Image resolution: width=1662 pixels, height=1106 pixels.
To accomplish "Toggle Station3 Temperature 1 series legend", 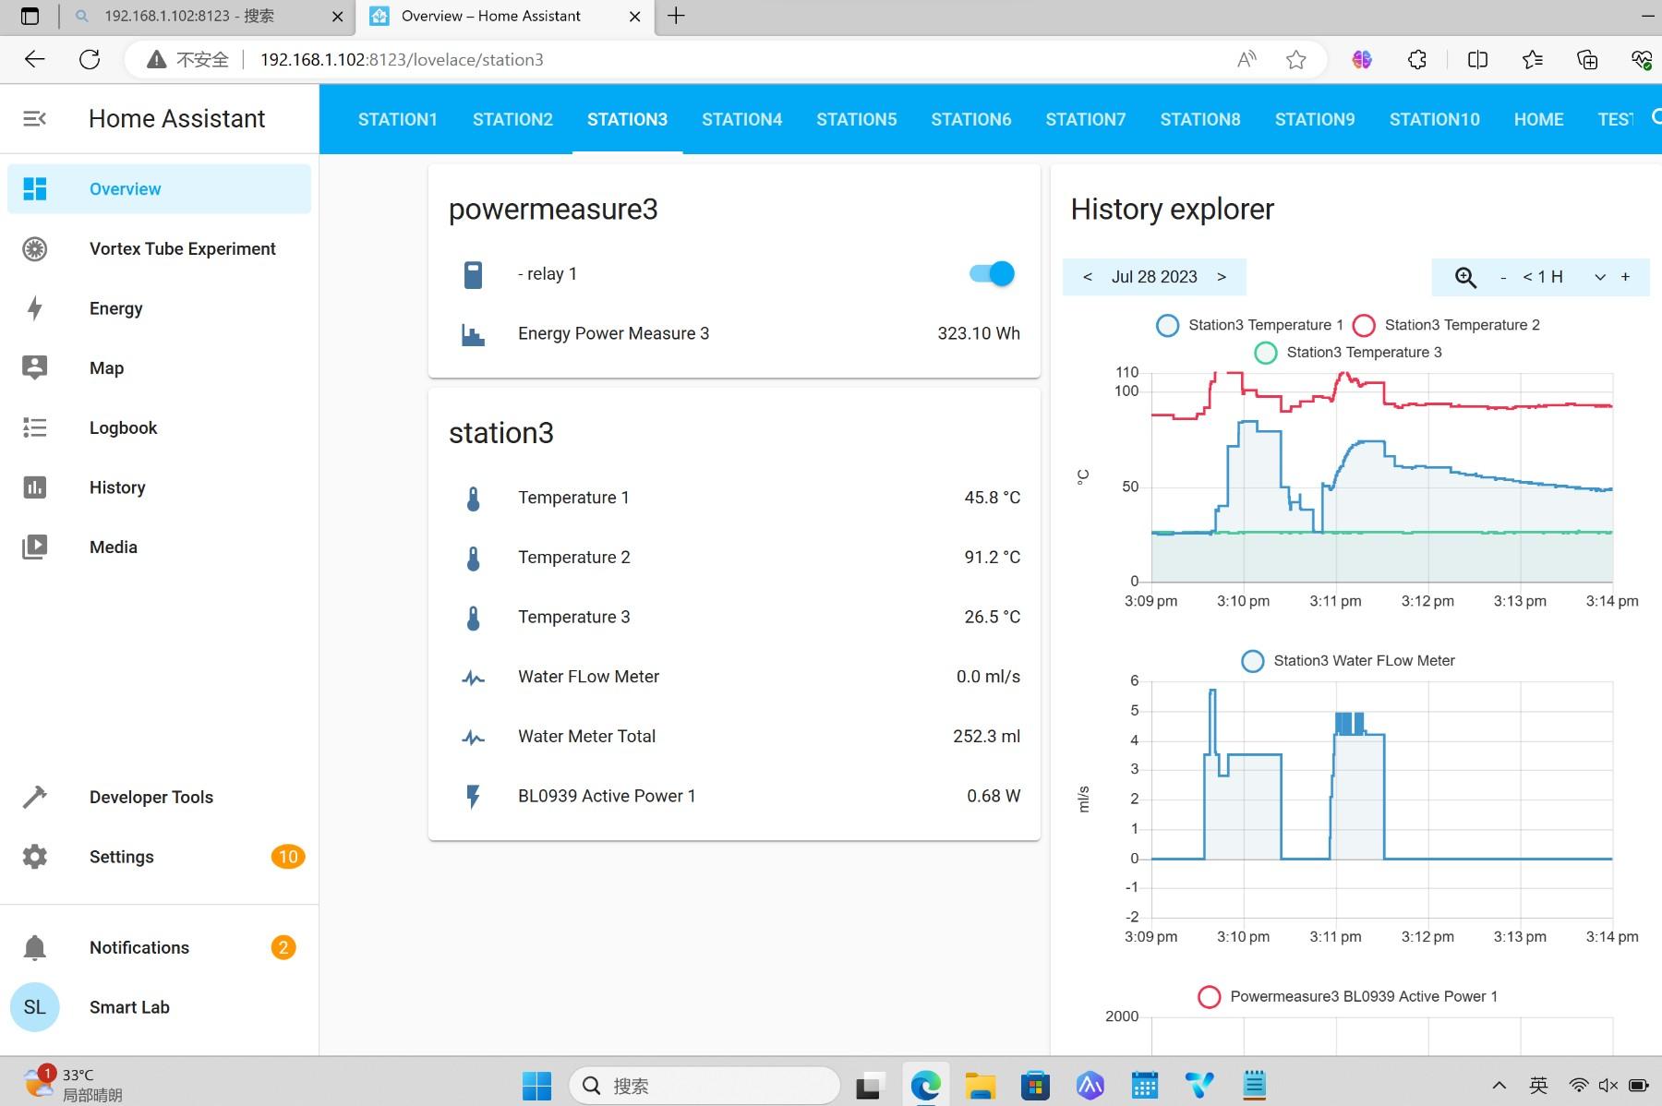I will coord(1249,325).
